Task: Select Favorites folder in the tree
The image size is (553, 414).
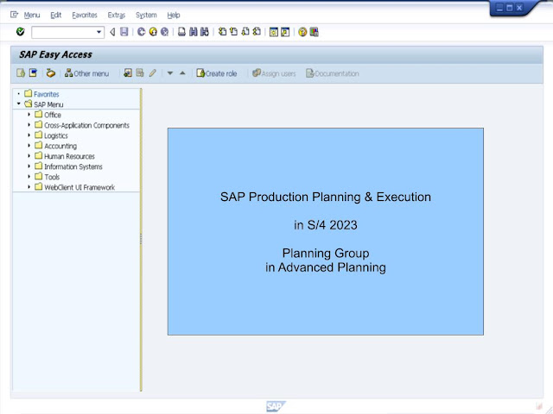Action: (46, 94)
